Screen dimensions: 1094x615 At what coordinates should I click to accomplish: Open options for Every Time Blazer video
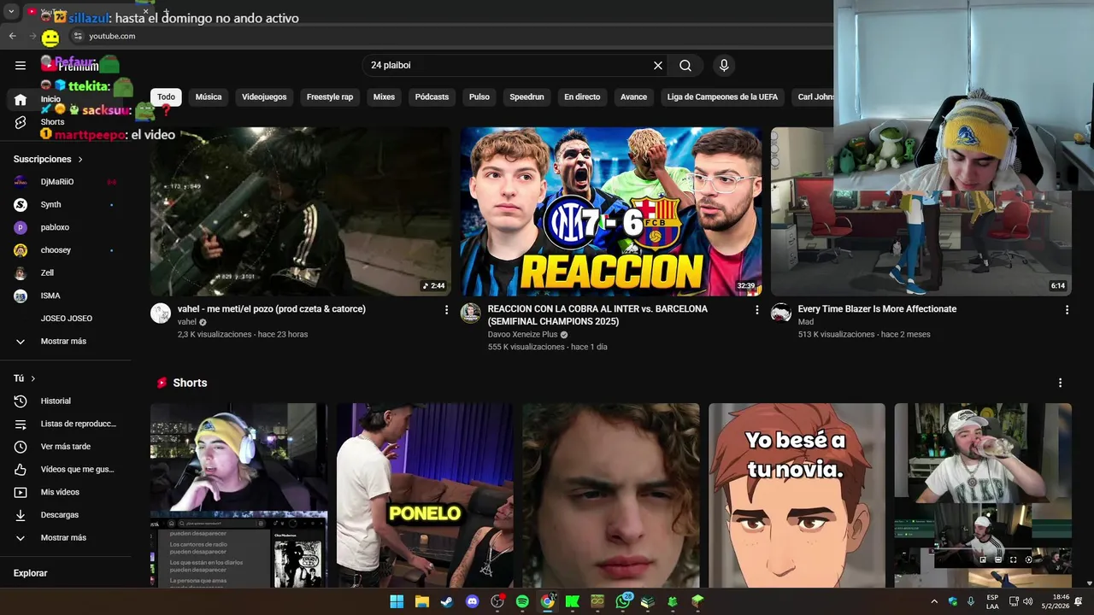click(1067, 310)
